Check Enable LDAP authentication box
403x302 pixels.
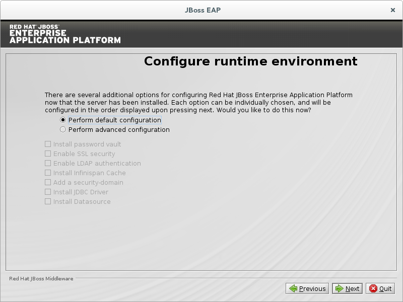point(48,164)
